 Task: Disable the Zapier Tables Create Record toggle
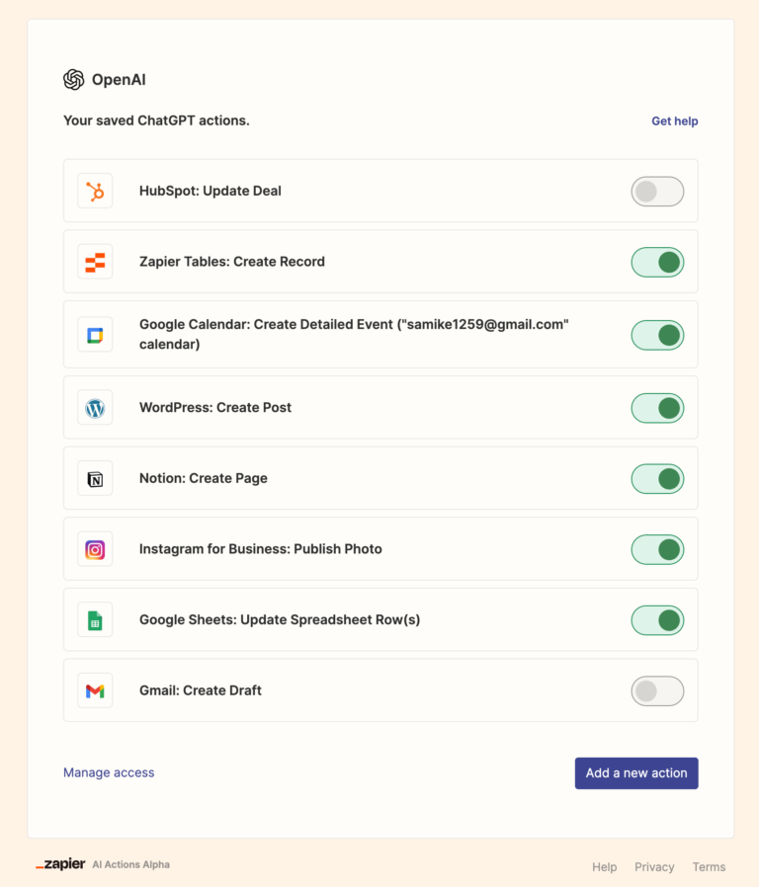pos(657,262)
